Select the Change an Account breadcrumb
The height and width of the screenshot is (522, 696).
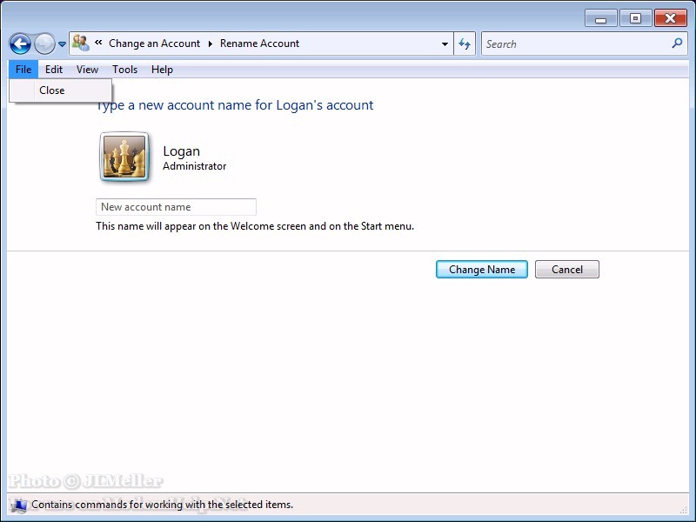(155, 43)
